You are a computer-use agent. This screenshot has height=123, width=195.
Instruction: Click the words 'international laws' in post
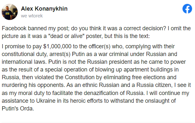(x=24, y=62)
